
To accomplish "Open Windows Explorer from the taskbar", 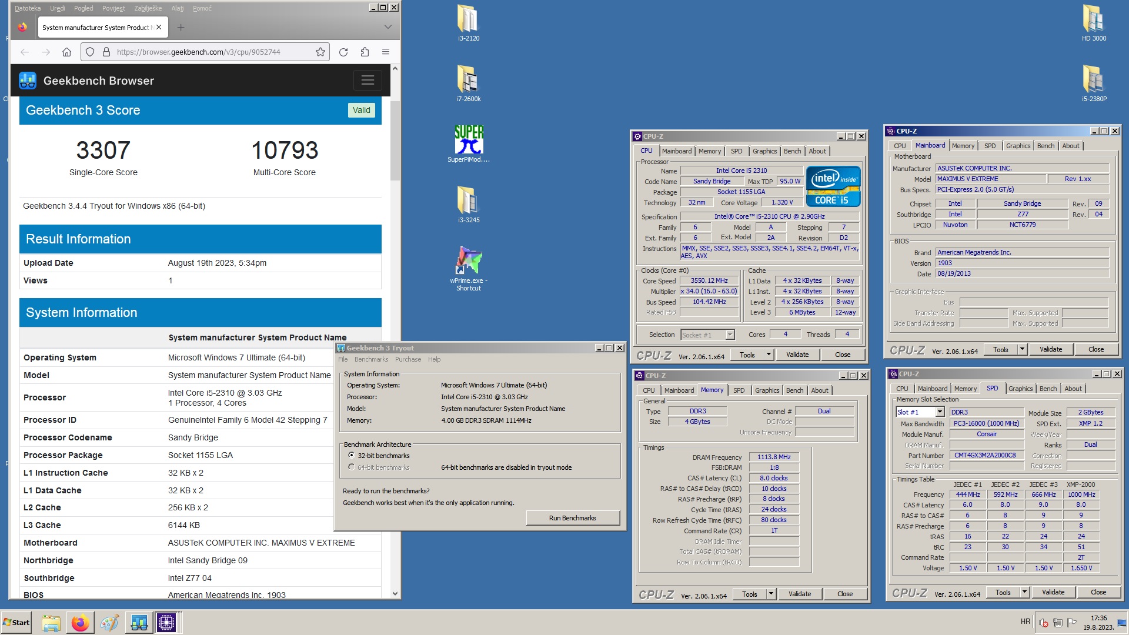I will tap(51, 623).
